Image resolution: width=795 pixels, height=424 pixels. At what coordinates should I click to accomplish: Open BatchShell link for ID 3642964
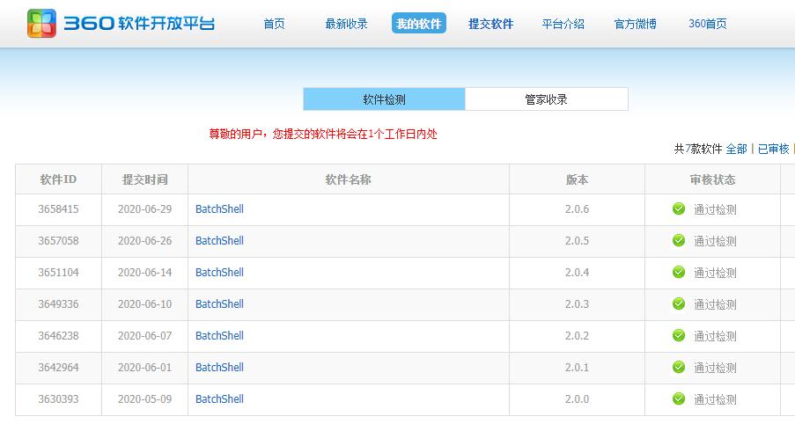pyautogui.click(x=219, y=368)
